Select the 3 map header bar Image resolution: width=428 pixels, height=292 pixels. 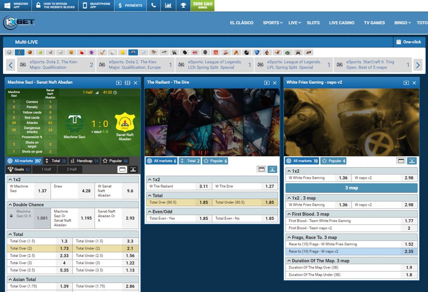(x=351, y=188)
